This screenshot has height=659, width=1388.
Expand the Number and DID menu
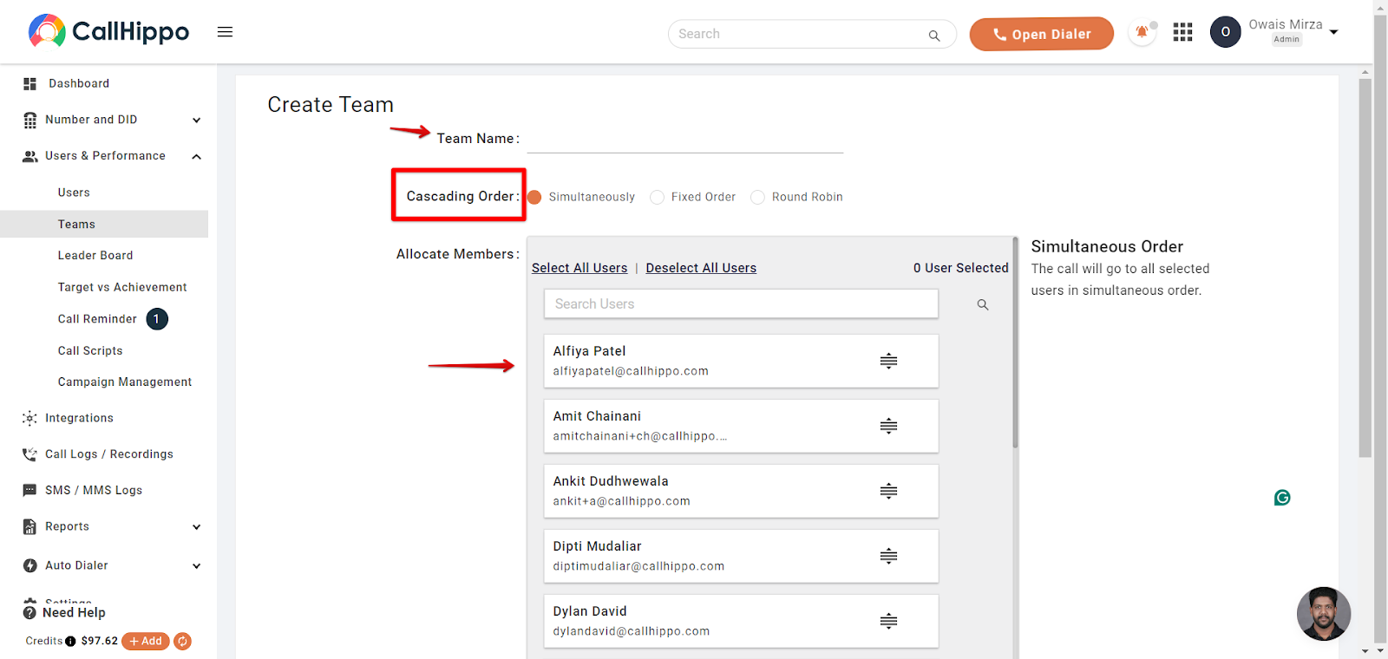pos(197,121)
